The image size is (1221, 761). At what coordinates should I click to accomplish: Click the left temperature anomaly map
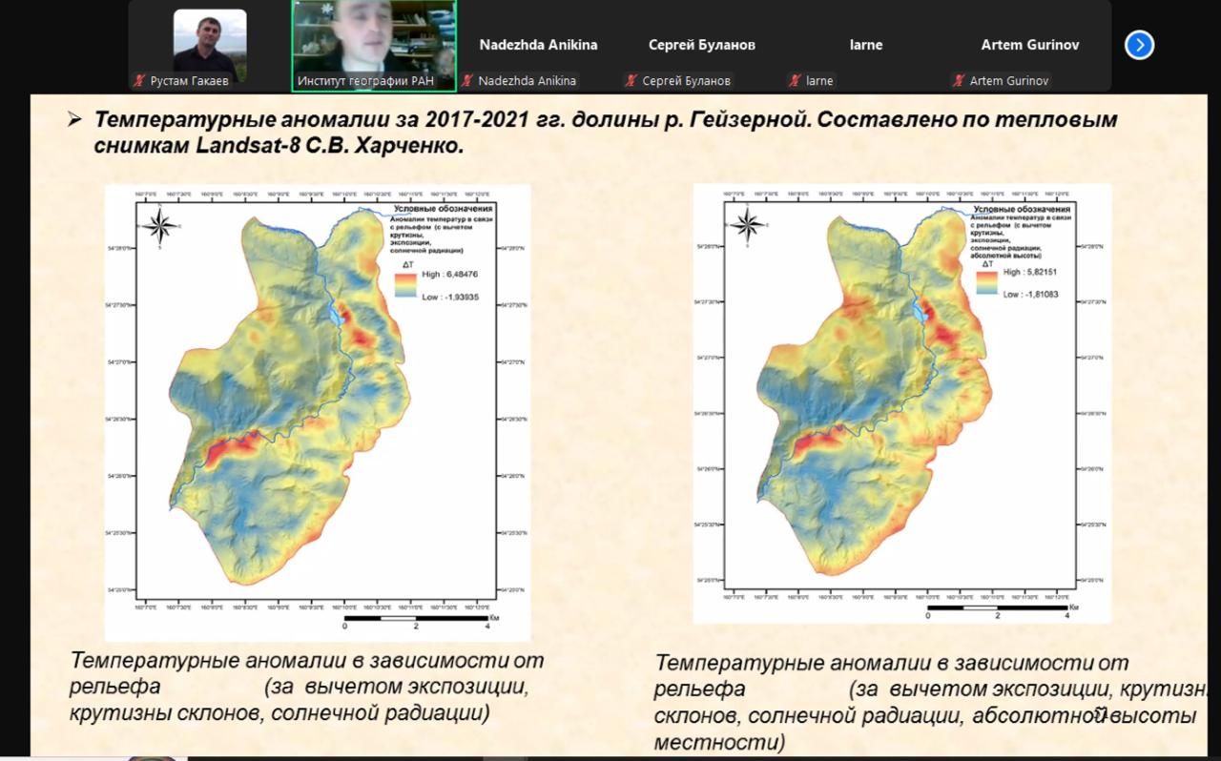coord(317,412)
